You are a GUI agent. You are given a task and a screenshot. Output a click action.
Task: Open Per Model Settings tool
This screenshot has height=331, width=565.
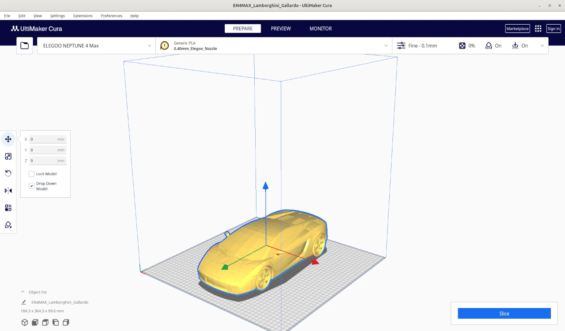[x=8, y=208]
